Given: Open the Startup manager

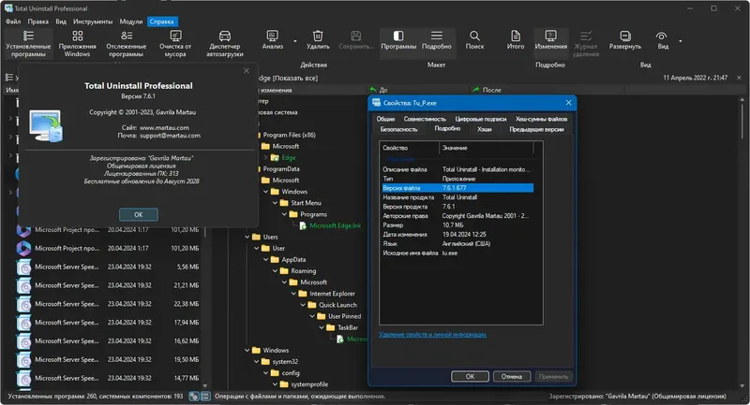Looking at the screenshot, I should pyautogui.click(x=225, y=43).
